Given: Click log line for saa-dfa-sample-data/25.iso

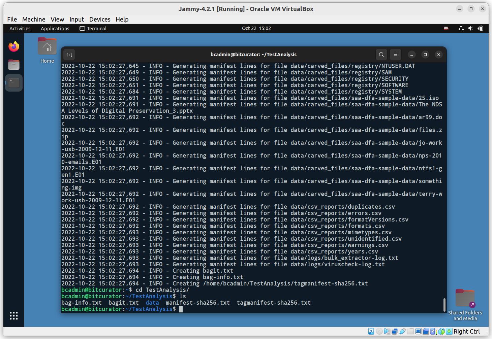Looking at the screenshot, I should [250, 98].
